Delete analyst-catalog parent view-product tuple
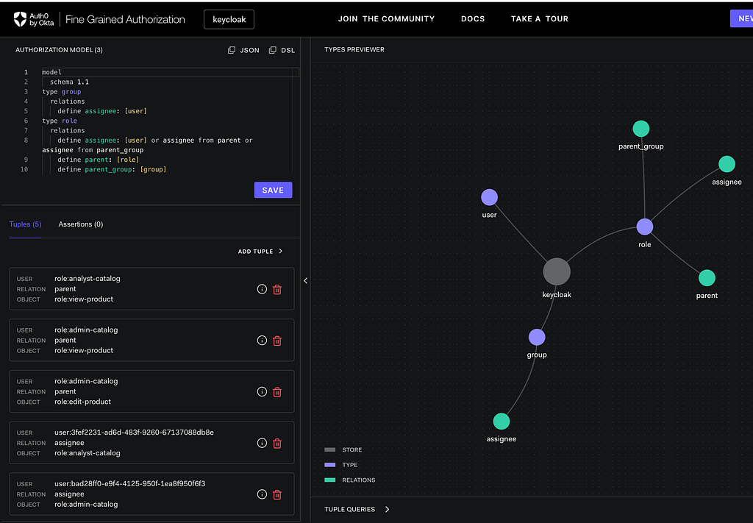Image resolution: width=753 pixels, height=523 pixels. click(277, 289)
